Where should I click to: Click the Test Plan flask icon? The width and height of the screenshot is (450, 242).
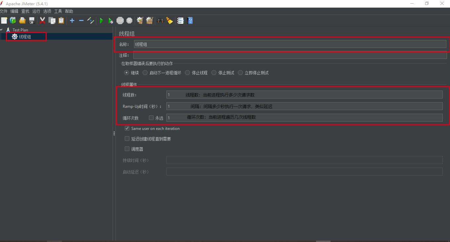click(x=8, y=30)
